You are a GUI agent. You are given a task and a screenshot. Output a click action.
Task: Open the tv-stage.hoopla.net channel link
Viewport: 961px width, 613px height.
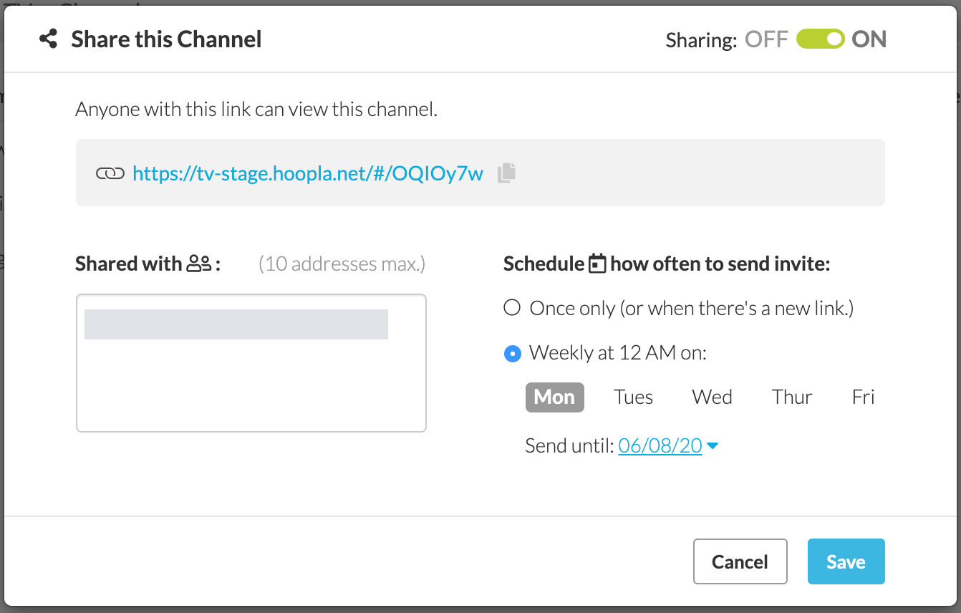click(308, 173)
